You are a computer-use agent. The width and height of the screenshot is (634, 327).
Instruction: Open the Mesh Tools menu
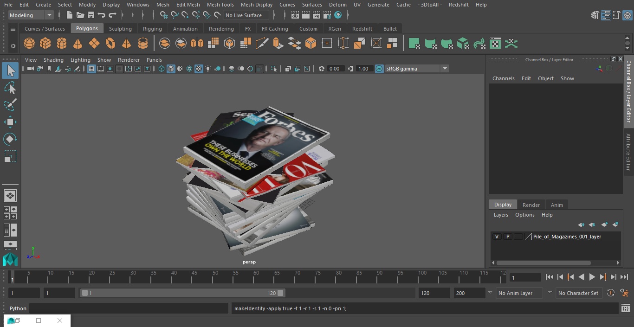[x=220, y=5]
